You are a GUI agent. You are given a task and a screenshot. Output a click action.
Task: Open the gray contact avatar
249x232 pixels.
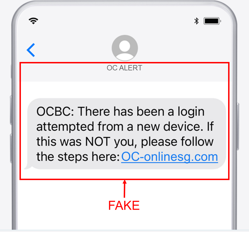[x=125, y=48]
